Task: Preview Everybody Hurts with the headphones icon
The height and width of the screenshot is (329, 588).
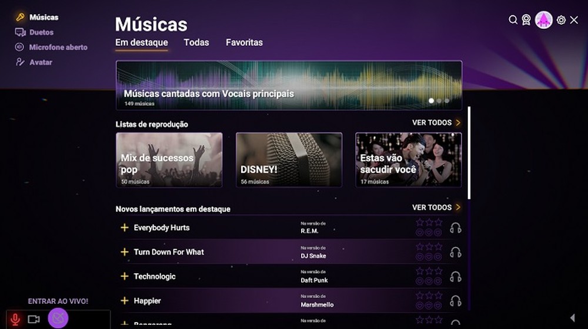Action: 455,228
